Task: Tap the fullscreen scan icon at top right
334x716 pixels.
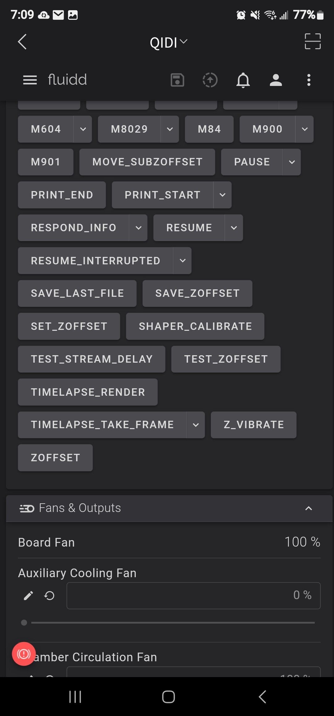Action: [x=313, y=41]
